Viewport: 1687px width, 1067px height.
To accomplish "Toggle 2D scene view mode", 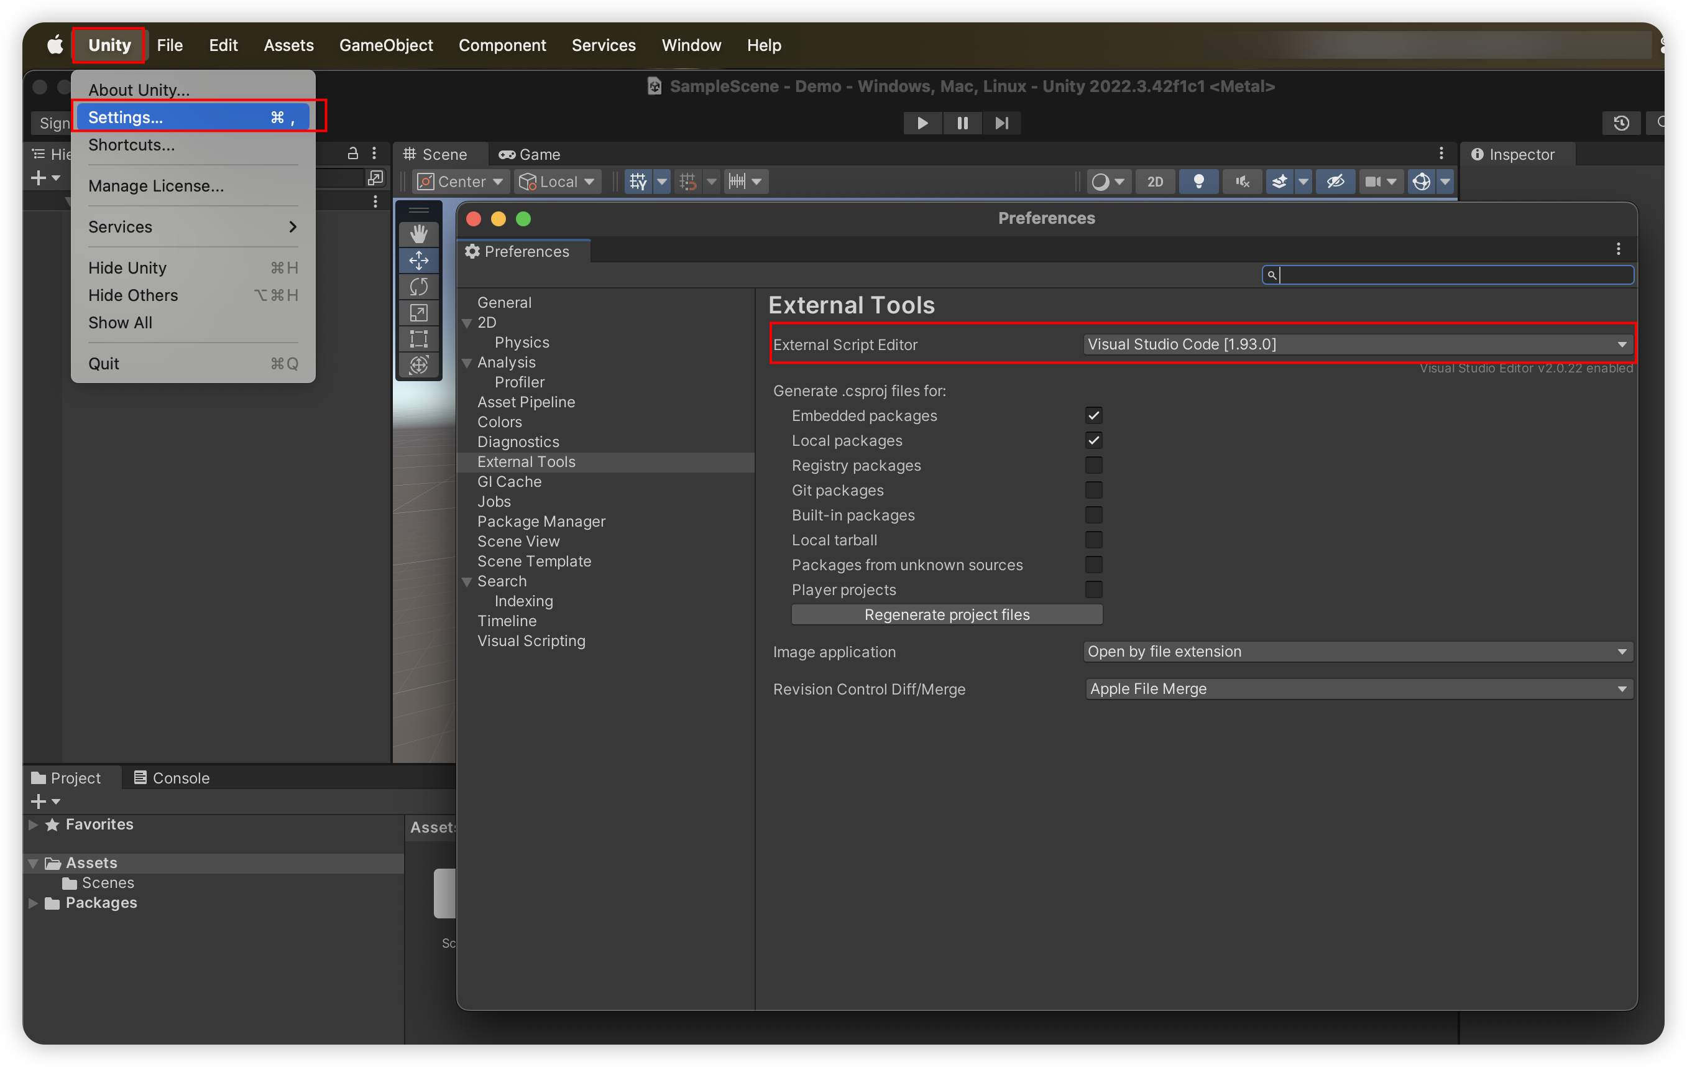I will tap(1154, 182).
